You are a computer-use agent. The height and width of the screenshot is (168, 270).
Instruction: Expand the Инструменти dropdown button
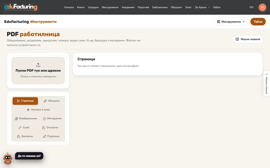click(231, 22)
